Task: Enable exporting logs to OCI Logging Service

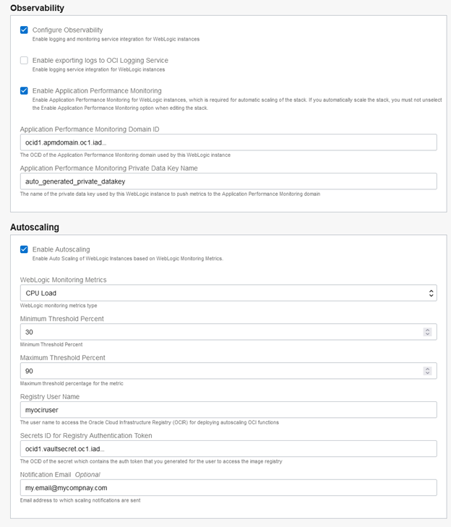Action: 24,61
